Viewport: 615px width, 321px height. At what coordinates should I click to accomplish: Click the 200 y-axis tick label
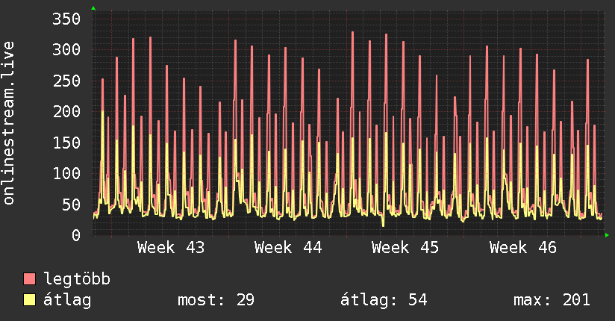66,112
